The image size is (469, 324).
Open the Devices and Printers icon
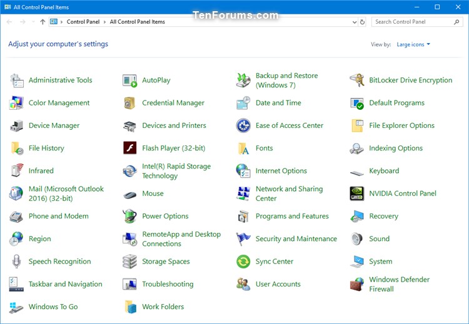[x=130, y=125]
